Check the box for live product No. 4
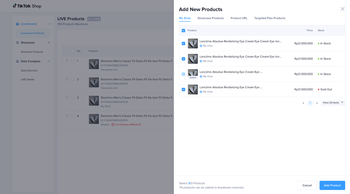This screenshot has width=350, height=194. [x=73, y=116]
